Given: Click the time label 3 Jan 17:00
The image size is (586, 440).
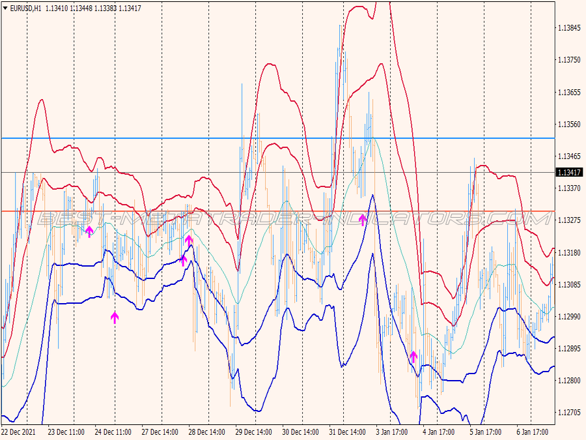Looking at the screenshot, I should tap(392, 432).
